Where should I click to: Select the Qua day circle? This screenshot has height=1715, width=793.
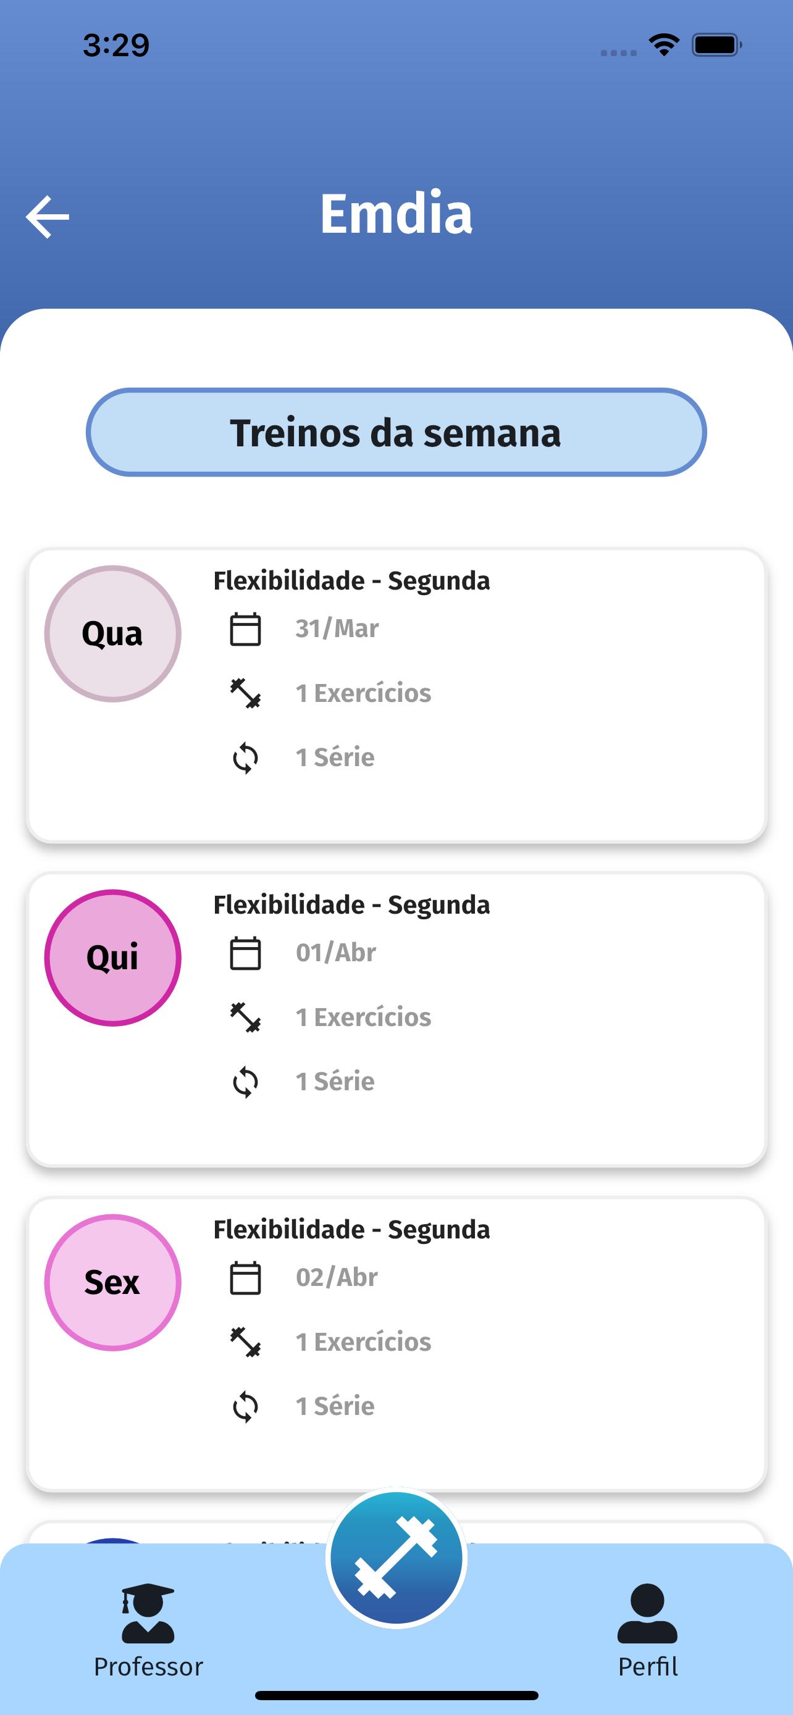pos(112,634)
